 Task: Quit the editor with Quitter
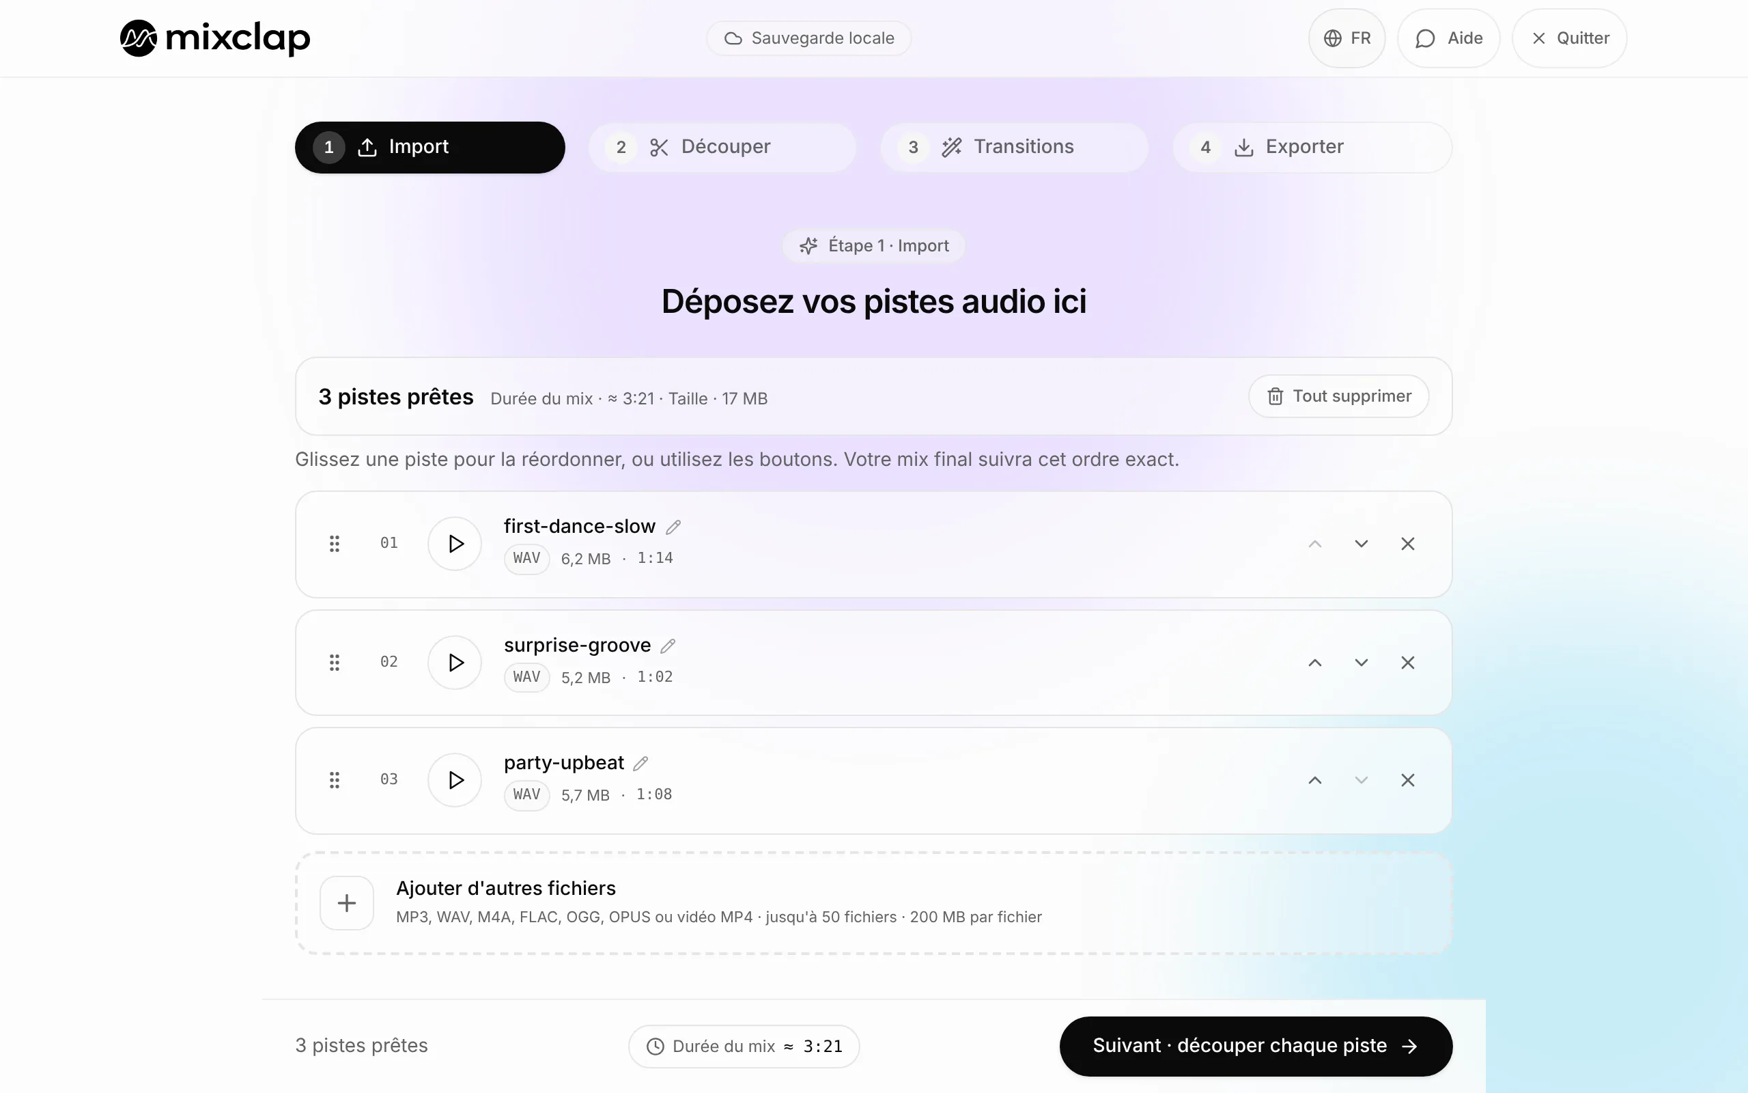pos(1570,38)
